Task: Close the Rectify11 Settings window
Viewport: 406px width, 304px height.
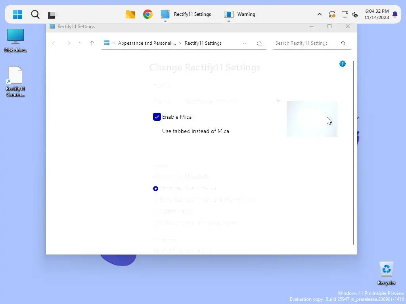Action: click(x=348, y=26)
